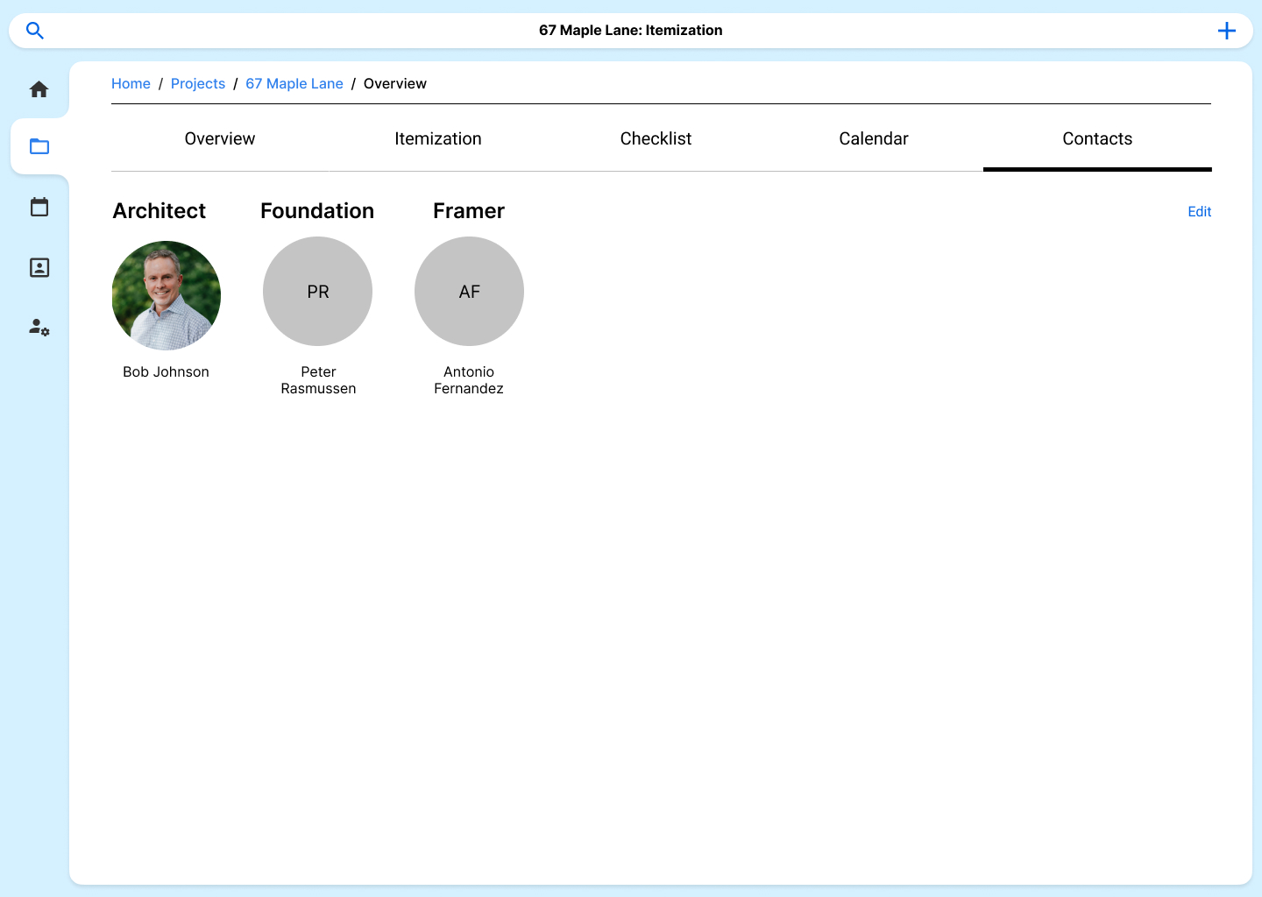The image size is (1262, 897).
Task: Select the AF avatar for Antonio Fernandez
Action: (x=469, y=292)
